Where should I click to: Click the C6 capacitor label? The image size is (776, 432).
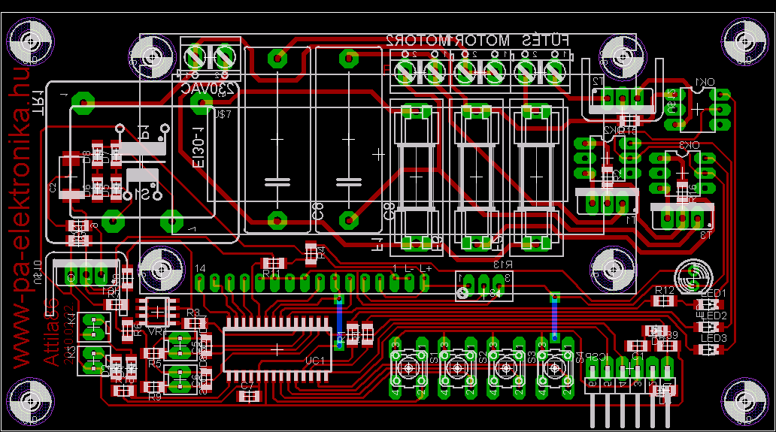[318, 211]
